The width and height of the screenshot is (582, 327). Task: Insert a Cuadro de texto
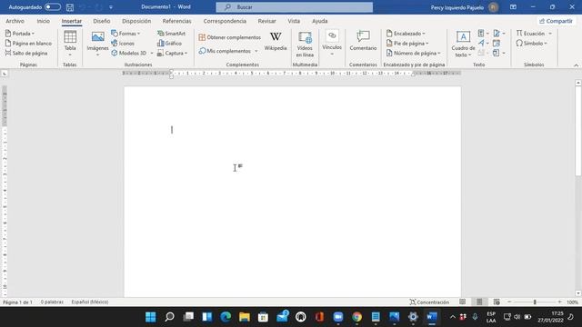[x=463, y=44]
